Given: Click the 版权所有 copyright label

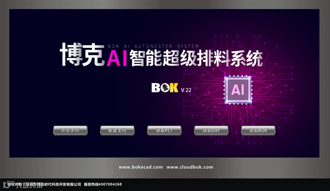Looking at the screenshot, I should pos(15,184).
